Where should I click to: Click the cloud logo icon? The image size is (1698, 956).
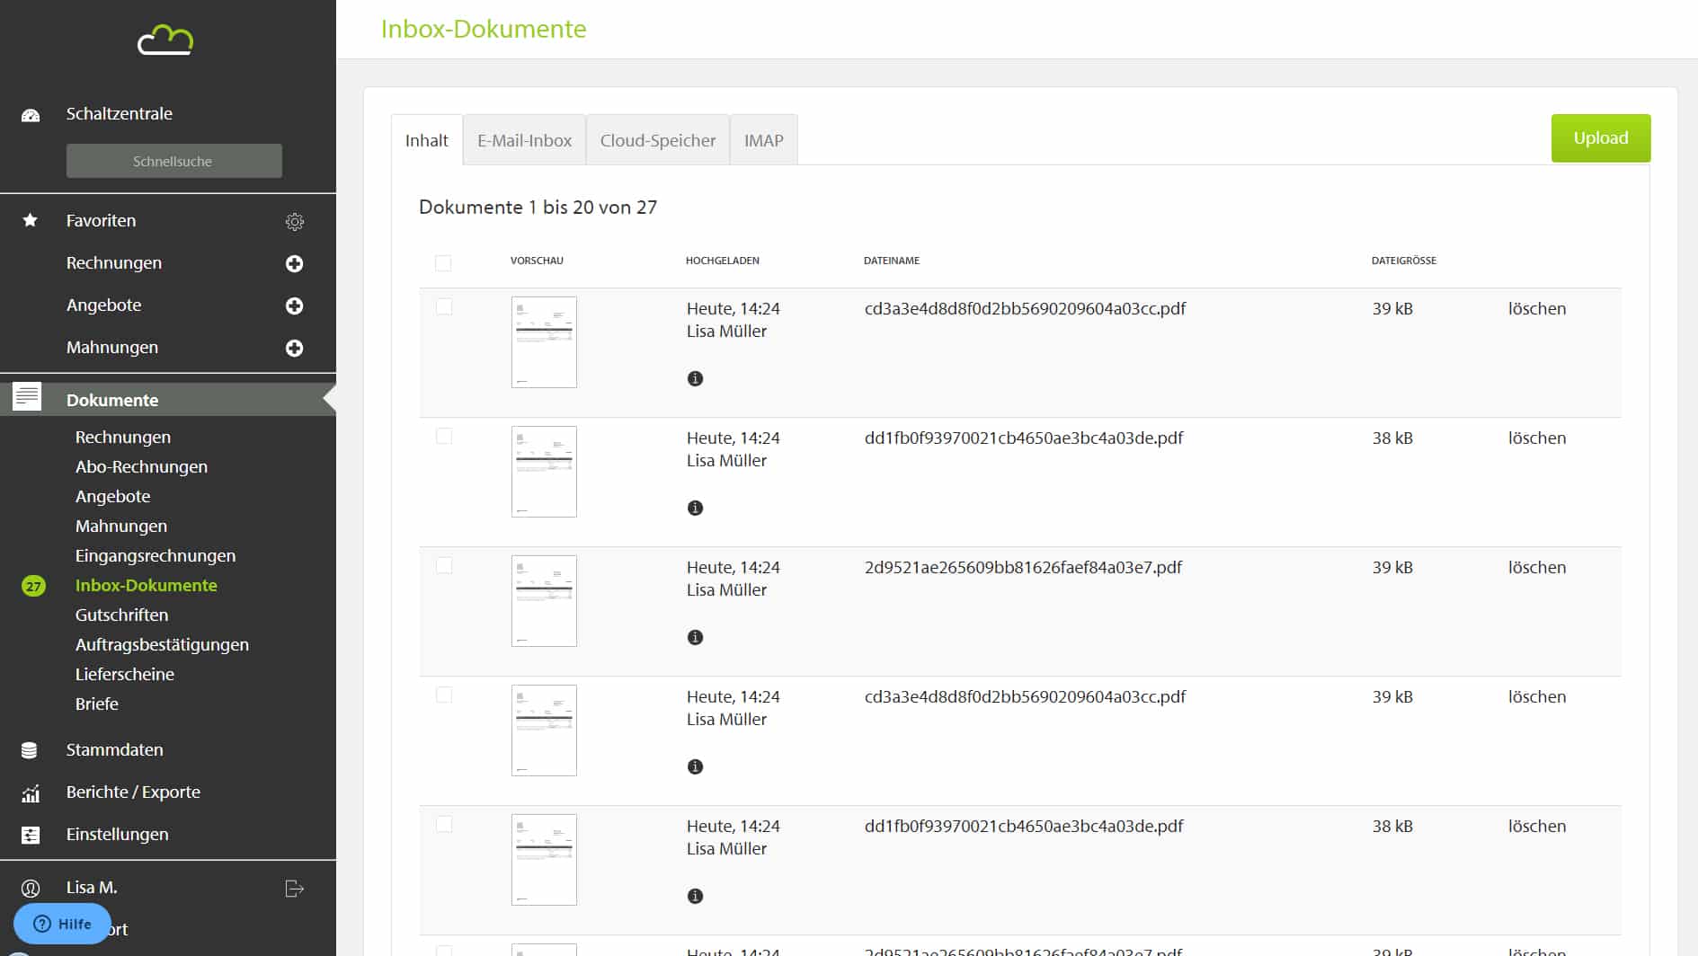point(165,40)
